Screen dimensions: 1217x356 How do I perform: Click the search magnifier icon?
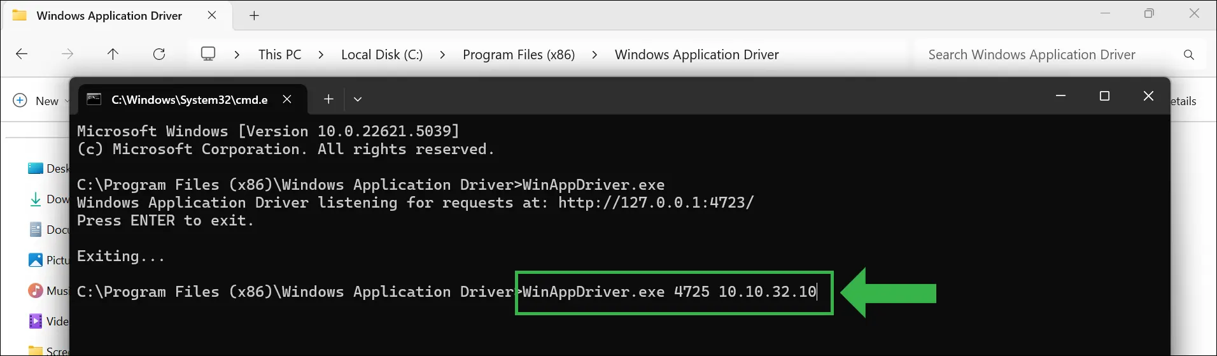pos(1188,55)
